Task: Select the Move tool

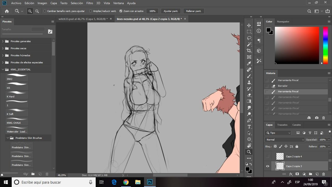Action: pyautogui.click(x=249, y=25)
